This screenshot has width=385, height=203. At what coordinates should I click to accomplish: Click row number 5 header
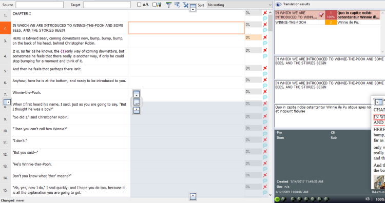click(5, 71)
